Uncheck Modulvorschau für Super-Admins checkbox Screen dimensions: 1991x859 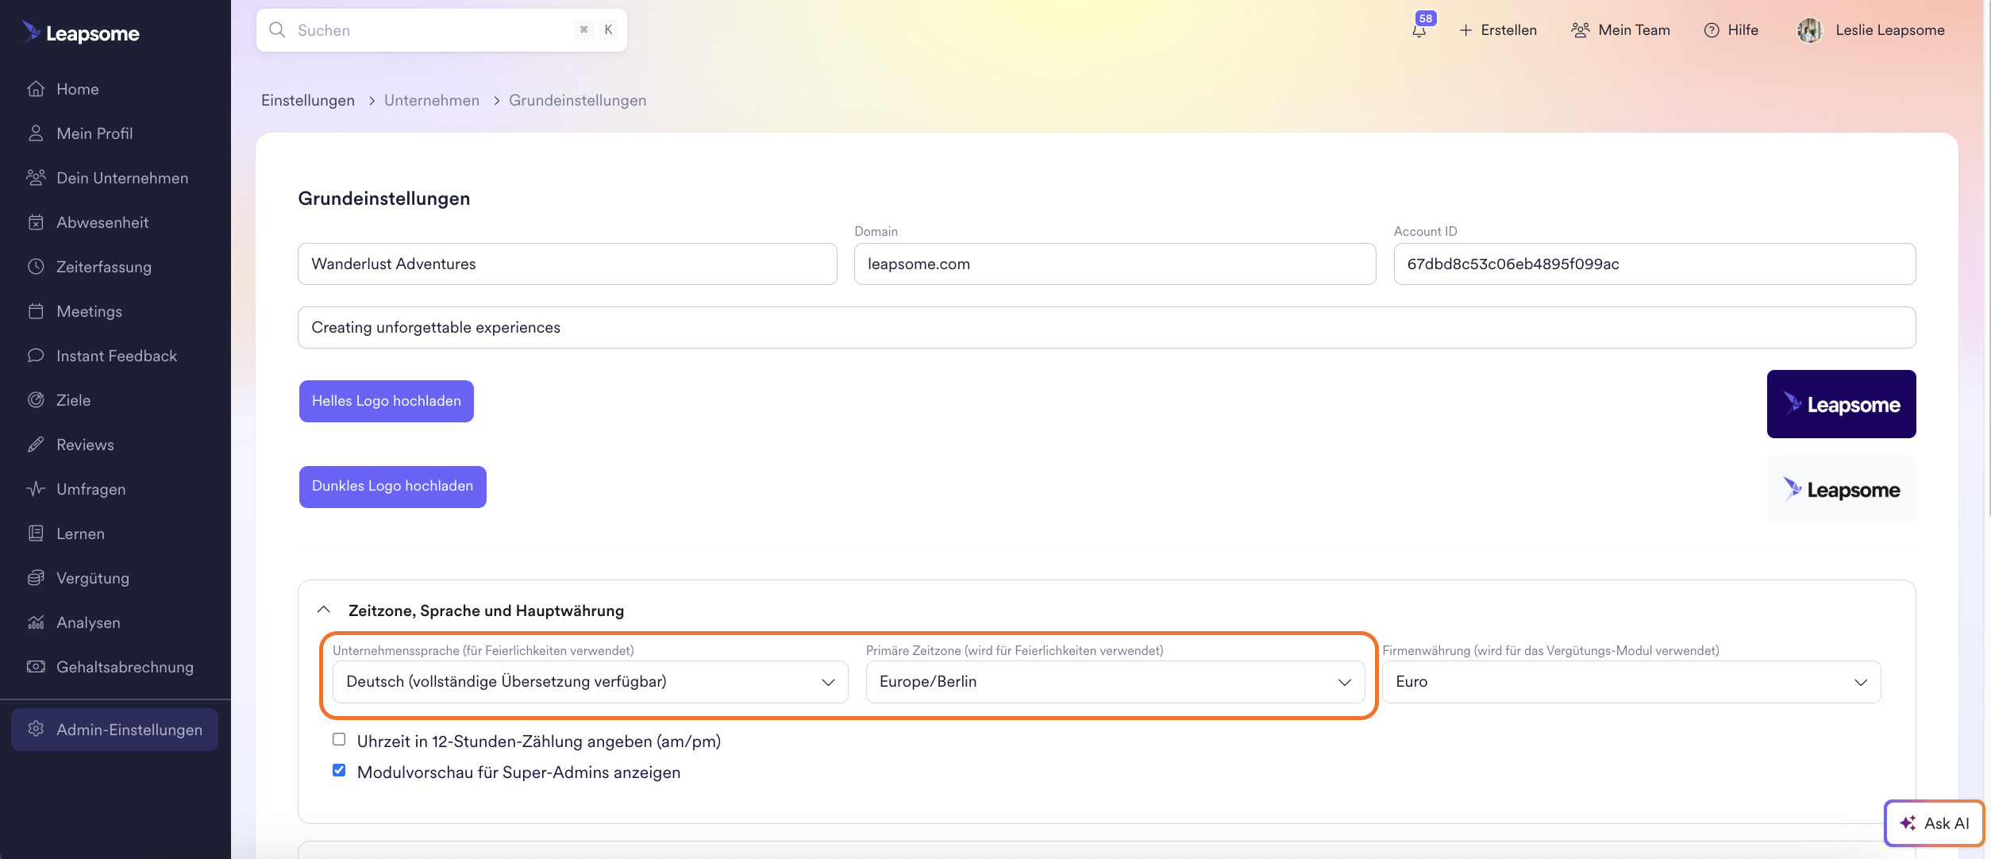[339, 771]
